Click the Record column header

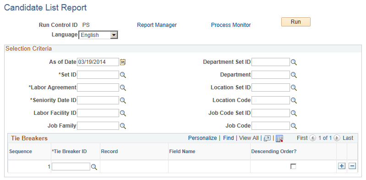coord(109,151)
